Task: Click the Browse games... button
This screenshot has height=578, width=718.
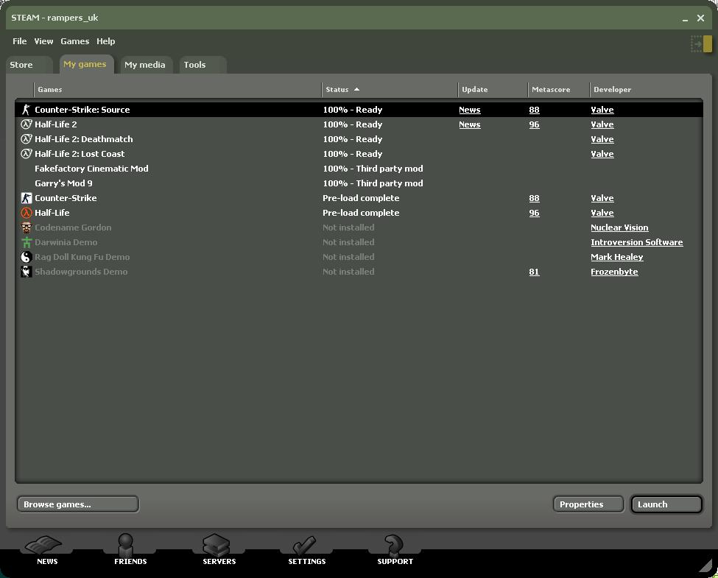Action: [78, 504]
